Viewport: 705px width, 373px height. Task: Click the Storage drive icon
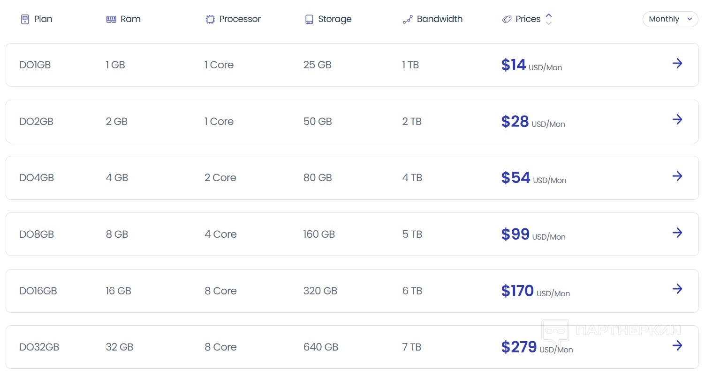coord(309,19)
